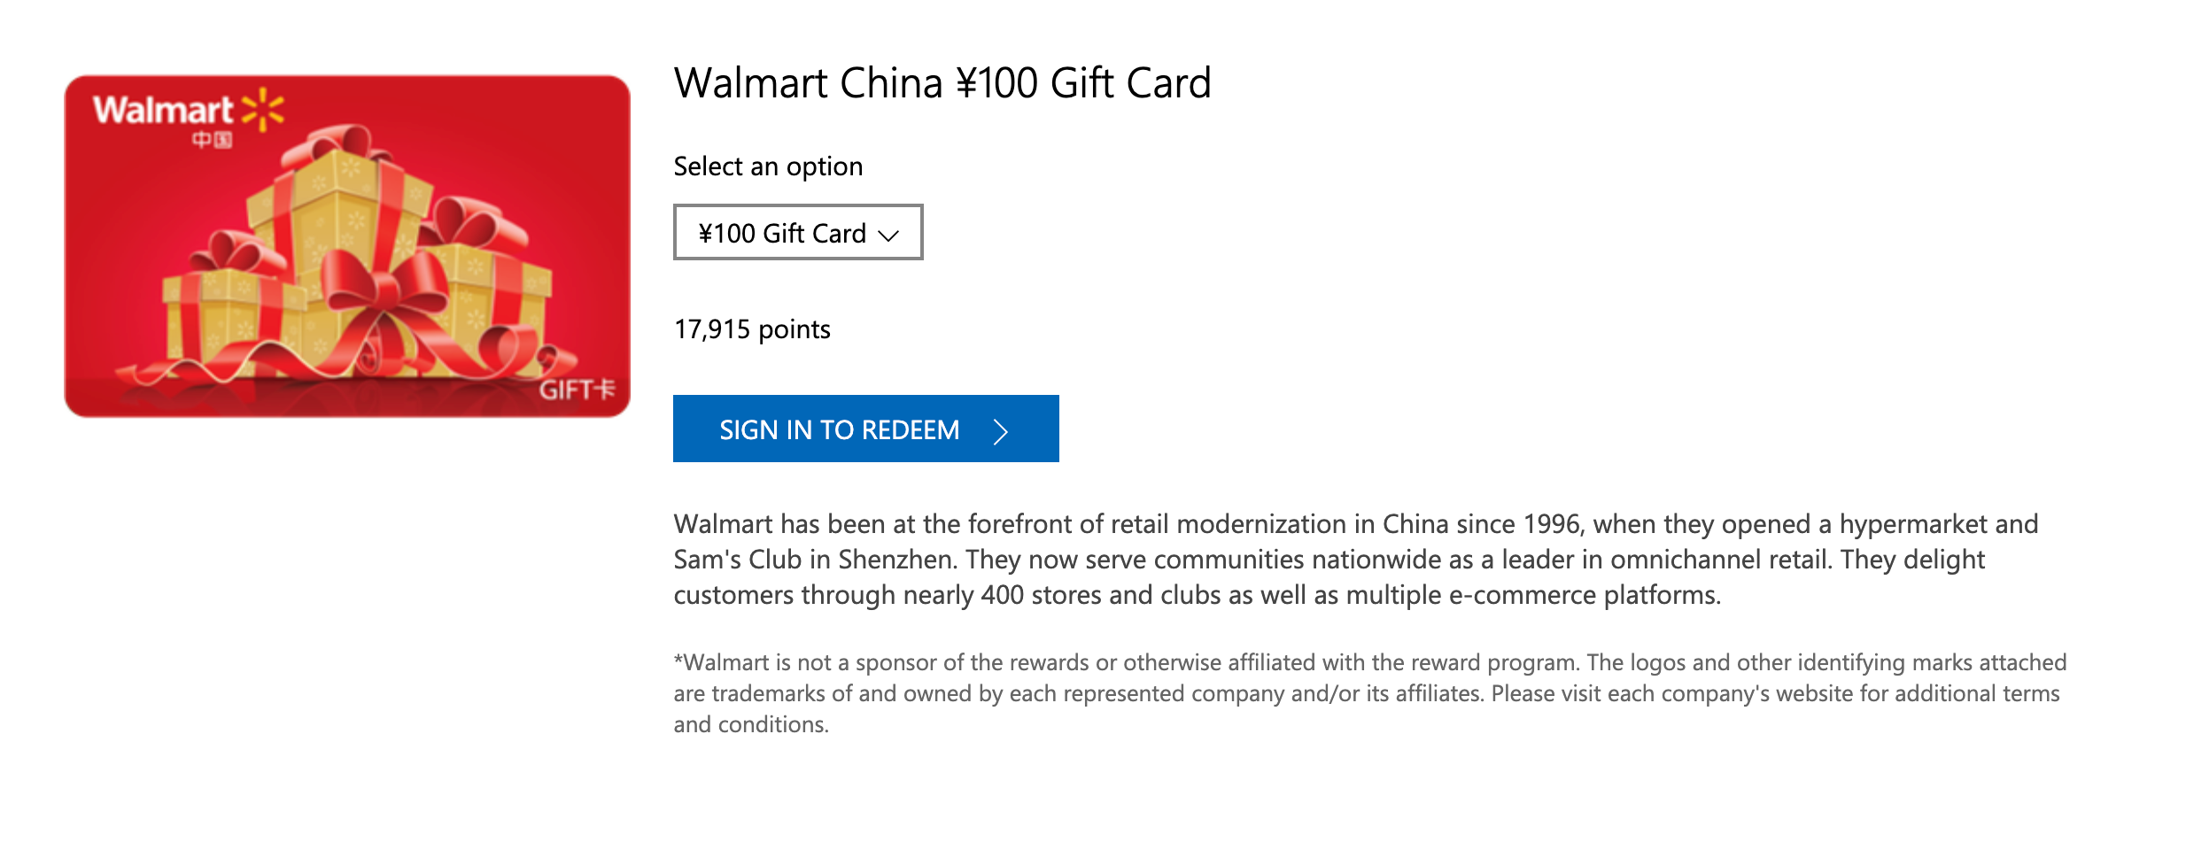Click the Walmart spark logo on card

(x=262, y=110)
